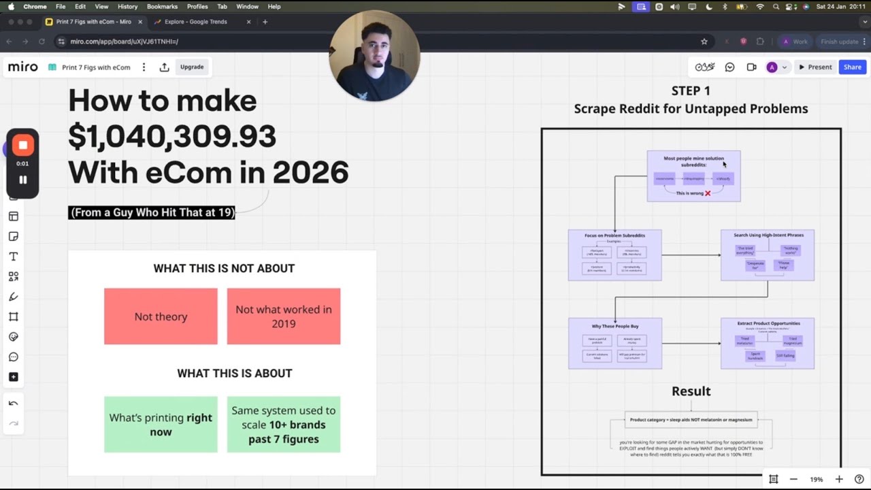Screen dimensions: 871x490
Task: Pause the screen recording
Action: (22, 180)
